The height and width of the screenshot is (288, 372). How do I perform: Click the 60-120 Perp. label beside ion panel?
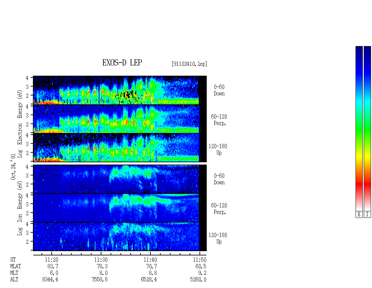pyautogui.click(x=219, y=209)
